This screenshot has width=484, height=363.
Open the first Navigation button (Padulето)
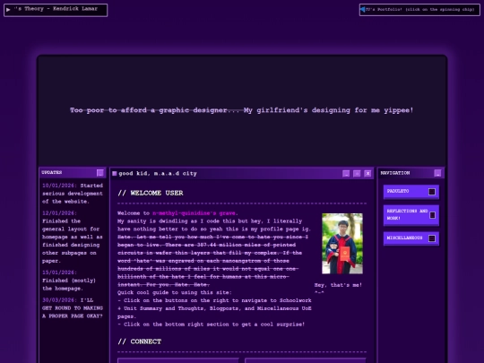pyautogui.click(x=411, y=192)
